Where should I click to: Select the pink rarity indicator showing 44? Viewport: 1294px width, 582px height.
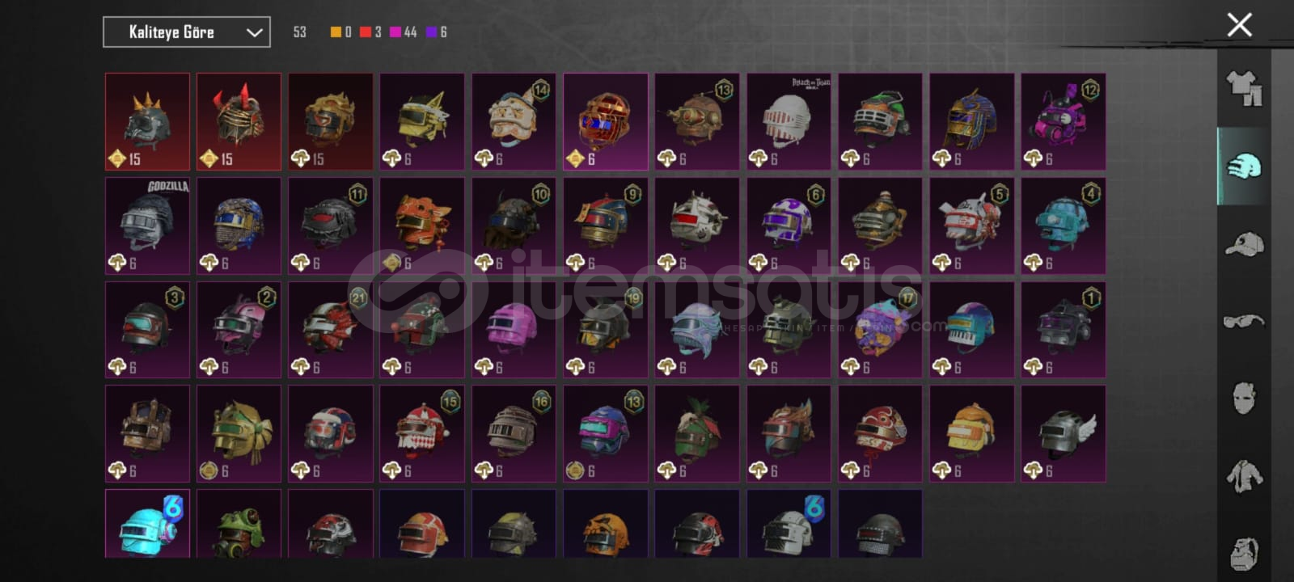coord(403,32)
